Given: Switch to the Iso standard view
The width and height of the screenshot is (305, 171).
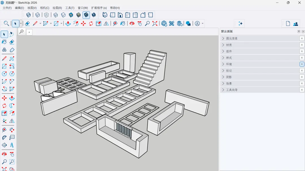Looking at the screenshot, I should tap(105, 15).
